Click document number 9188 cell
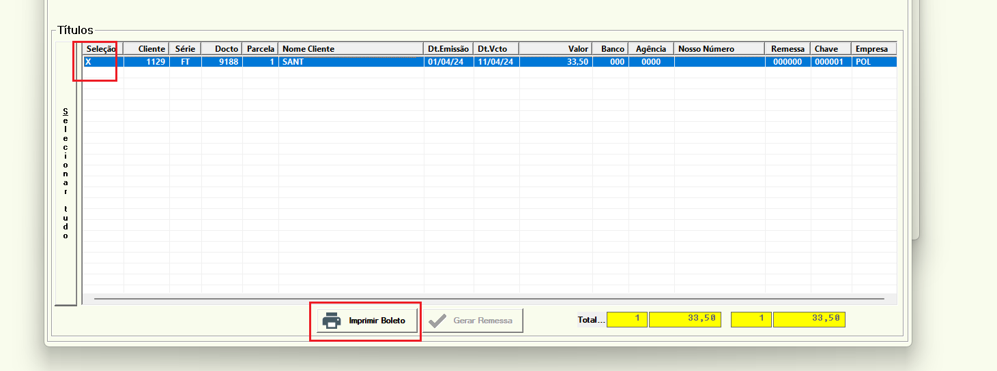This screenshot has width=997, height=371. point(222,61)
